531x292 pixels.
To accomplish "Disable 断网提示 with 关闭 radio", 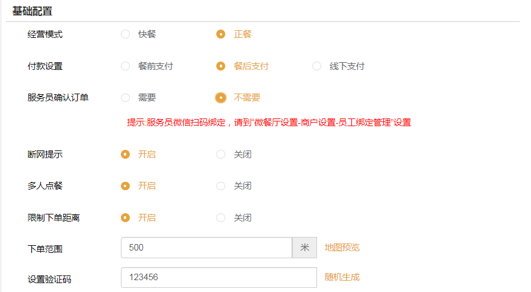I will 221,154.
